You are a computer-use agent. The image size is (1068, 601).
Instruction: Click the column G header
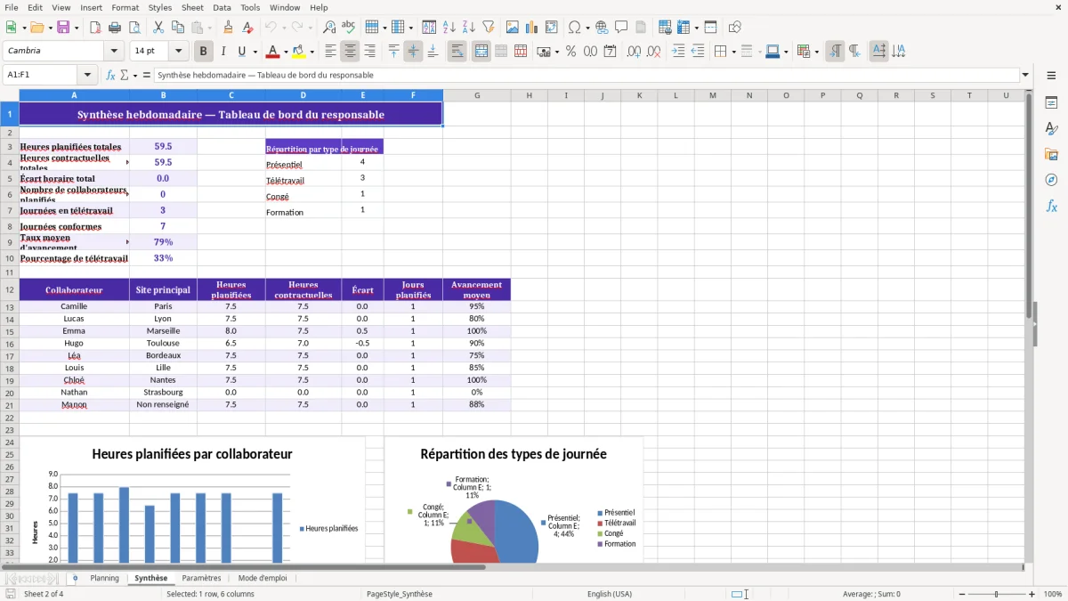(477, 95)
